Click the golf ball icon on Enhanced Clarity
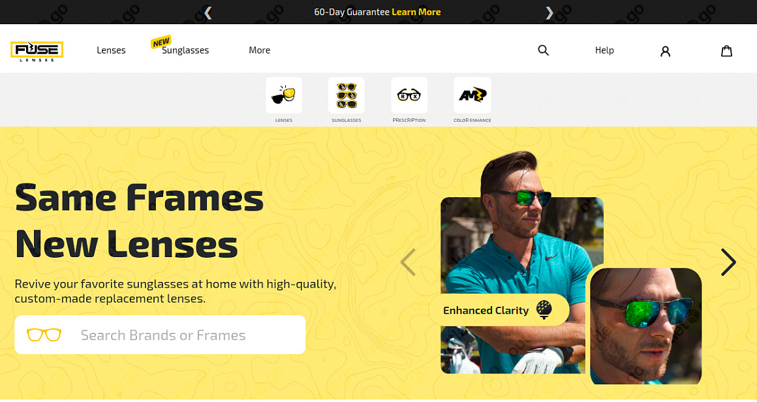757x402 pixels. pos(544,309)
